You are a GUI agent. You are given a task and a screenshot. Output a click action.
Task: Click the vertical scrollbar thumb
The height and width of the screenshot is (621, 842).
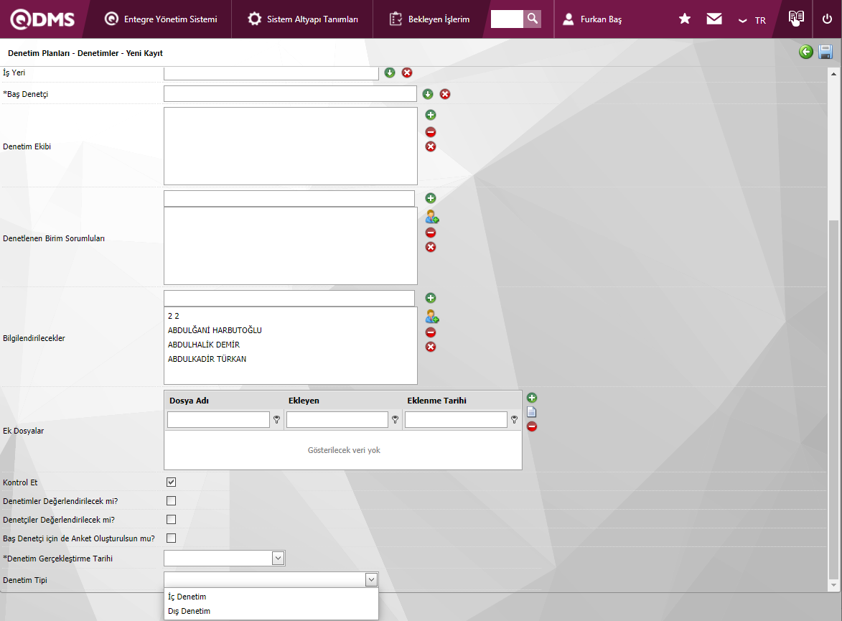point(833,399)
